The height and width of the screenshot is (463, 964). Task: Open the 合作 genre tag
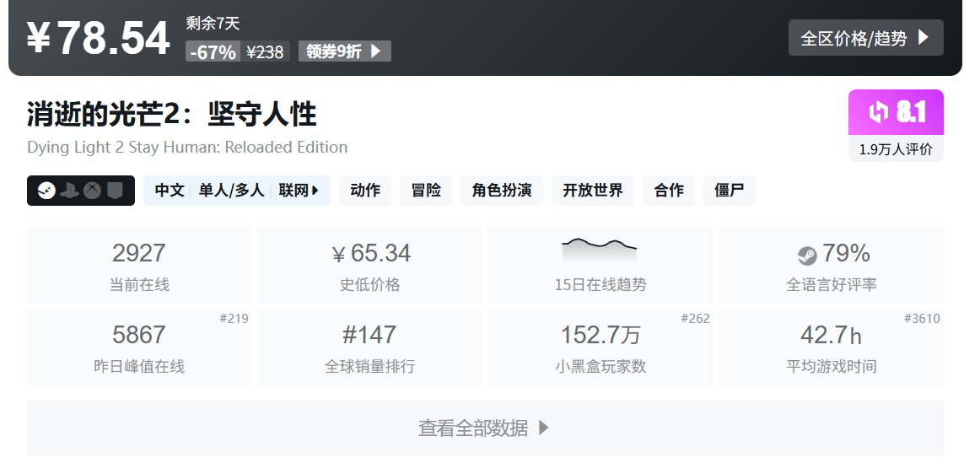click(669, 191)
